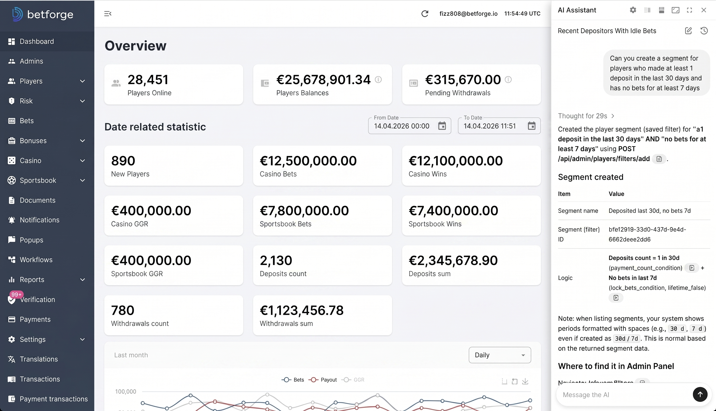Click the refresh icon in header

pyautogui.click(x=425, y=14)
